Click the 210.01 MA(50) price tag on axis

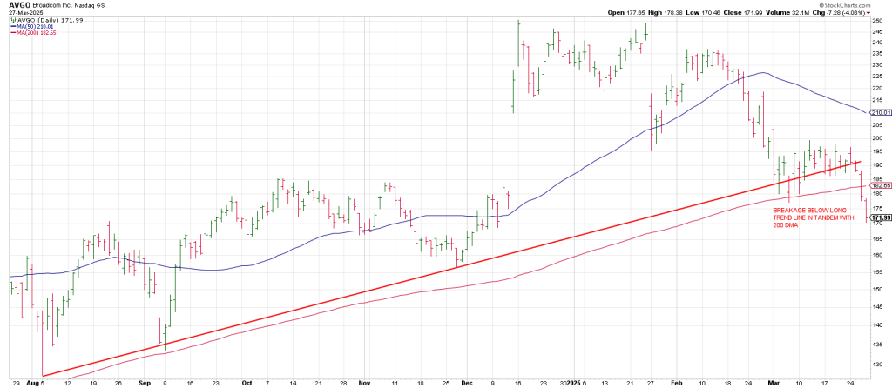click(878, 112)
